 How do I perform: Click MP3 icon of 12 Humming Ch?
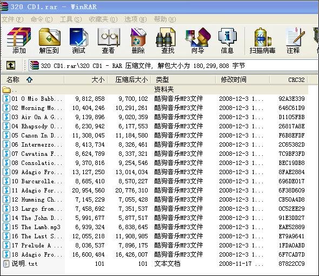(6, 199)
